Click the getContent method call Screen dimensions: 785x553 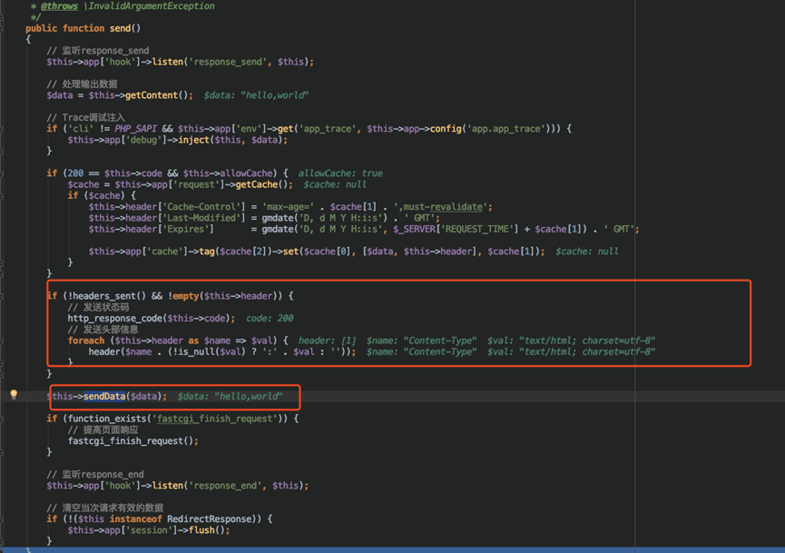152,95
